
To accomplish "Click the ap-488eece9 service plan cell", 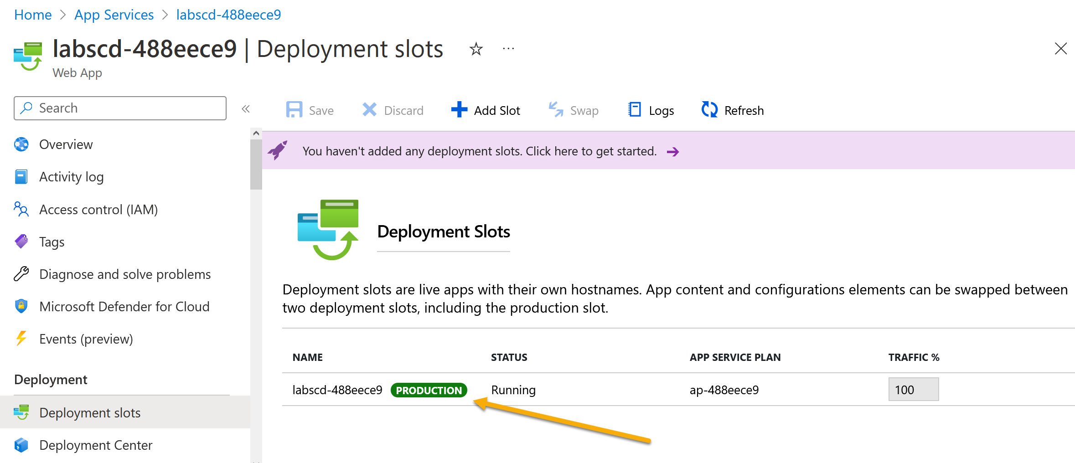I will click(724, 390).
